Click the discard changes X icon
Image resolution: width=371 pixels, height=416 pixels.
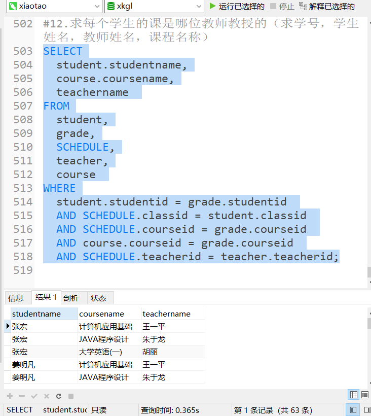pos(47,396)
